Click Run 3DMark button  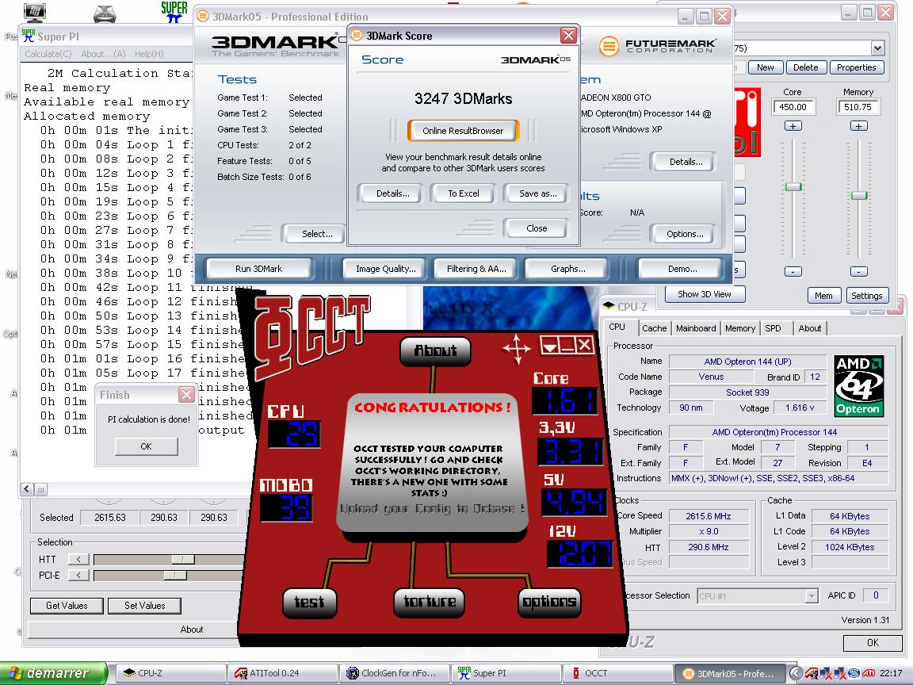click(x=258, y=269)
